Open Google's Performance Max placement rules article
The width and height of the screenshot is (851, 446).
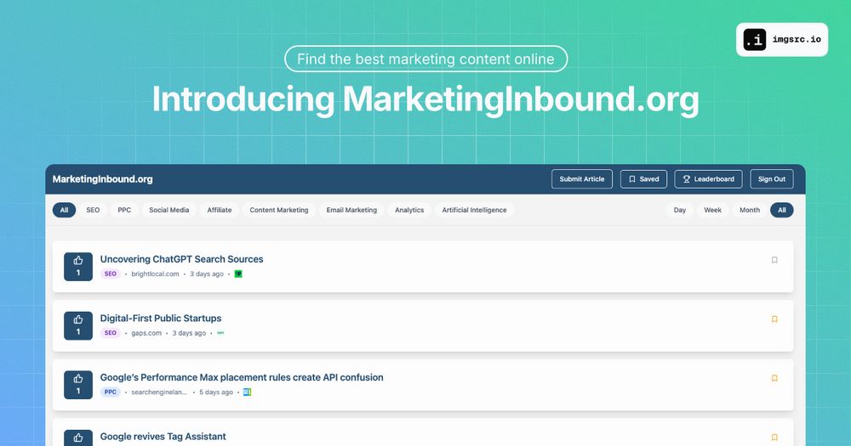coord(242,378)
